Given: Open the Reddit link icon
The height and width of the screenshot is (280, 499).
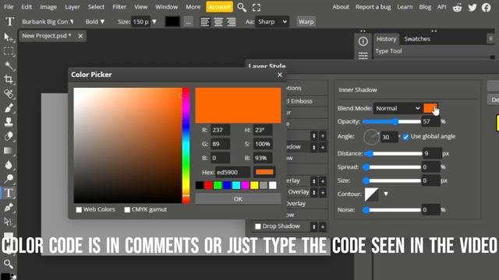Looking at the screenshot, I should click(x=458, y=7).
